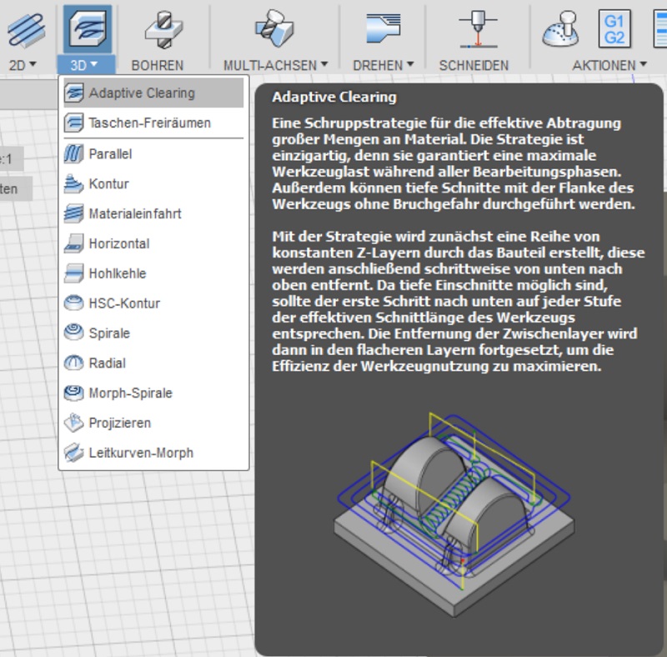Screen dimensions: 667x657
Task: Choose Taschen-Freiräumen from the menu
Action: [x=153, y=123]
